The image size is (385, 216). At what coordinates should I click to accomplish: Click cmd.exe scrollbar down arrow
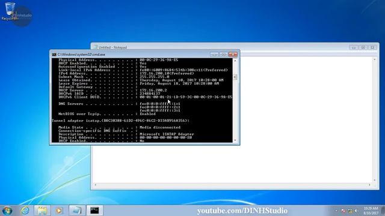click(x=235, y=140)
